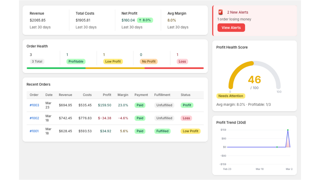This screenshot has height=180, width=320.
Task: Click the Profit column header
Action: point(107,95)
